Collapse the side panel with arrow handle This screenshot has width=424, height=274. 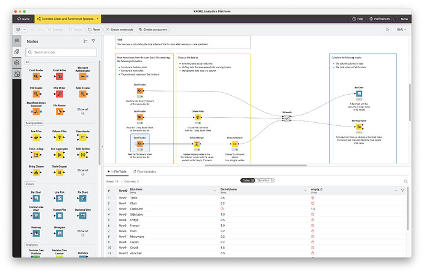pos(103,146)
